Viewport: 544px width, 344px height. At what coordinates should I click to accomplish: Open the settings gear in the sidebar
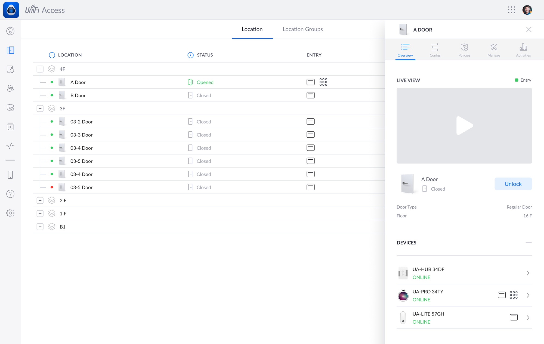10,213
